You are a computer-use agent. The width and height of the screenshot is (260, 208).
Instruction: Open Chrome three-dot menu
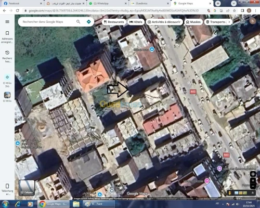click(255, 10)
